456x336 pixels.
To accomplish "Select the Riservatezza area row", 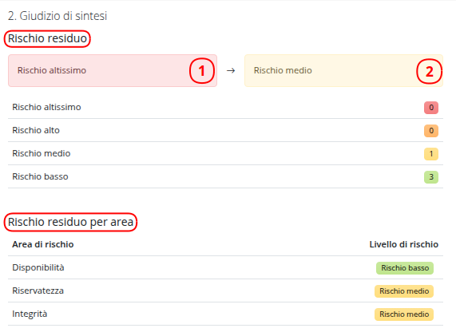I will tap(226, 291).
